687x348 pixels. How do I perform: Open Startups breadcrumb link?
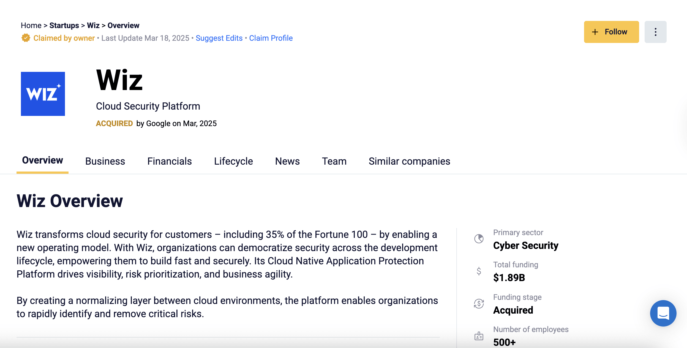coord(64,25)
